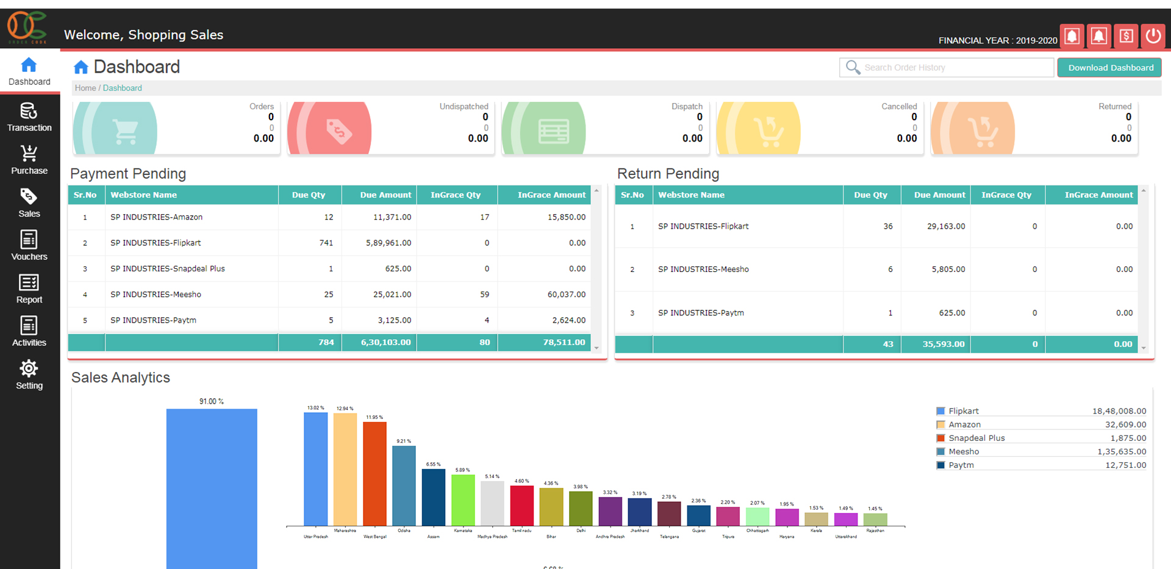Screen dimensions: 1171x569
Task: Go to Report in the sidebar menu
Action: pos(29,288)
